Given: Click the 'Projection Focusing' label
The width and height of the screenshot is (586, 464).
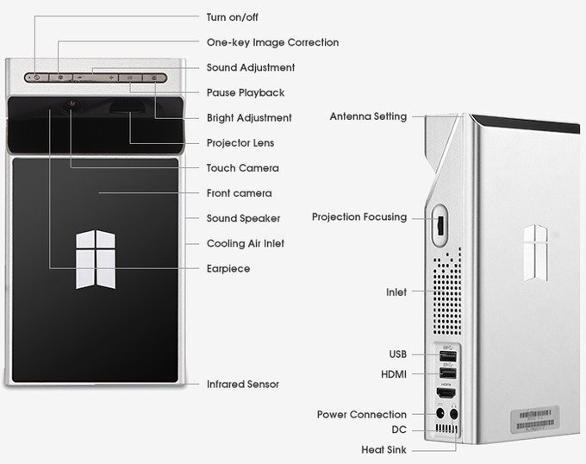Looking at the screenshot, I should [x=359, y=216].
